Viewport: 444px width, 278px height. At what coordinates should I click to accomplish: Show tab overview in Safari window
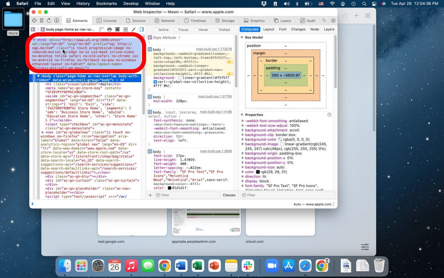[368, 15]
